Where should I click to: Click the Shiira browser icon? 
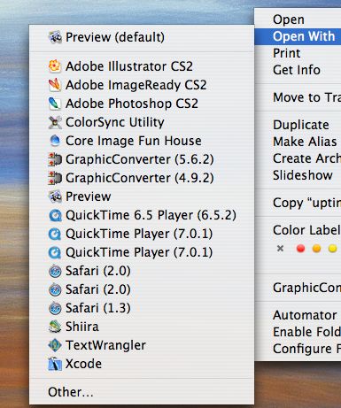(x=55, y=327)
